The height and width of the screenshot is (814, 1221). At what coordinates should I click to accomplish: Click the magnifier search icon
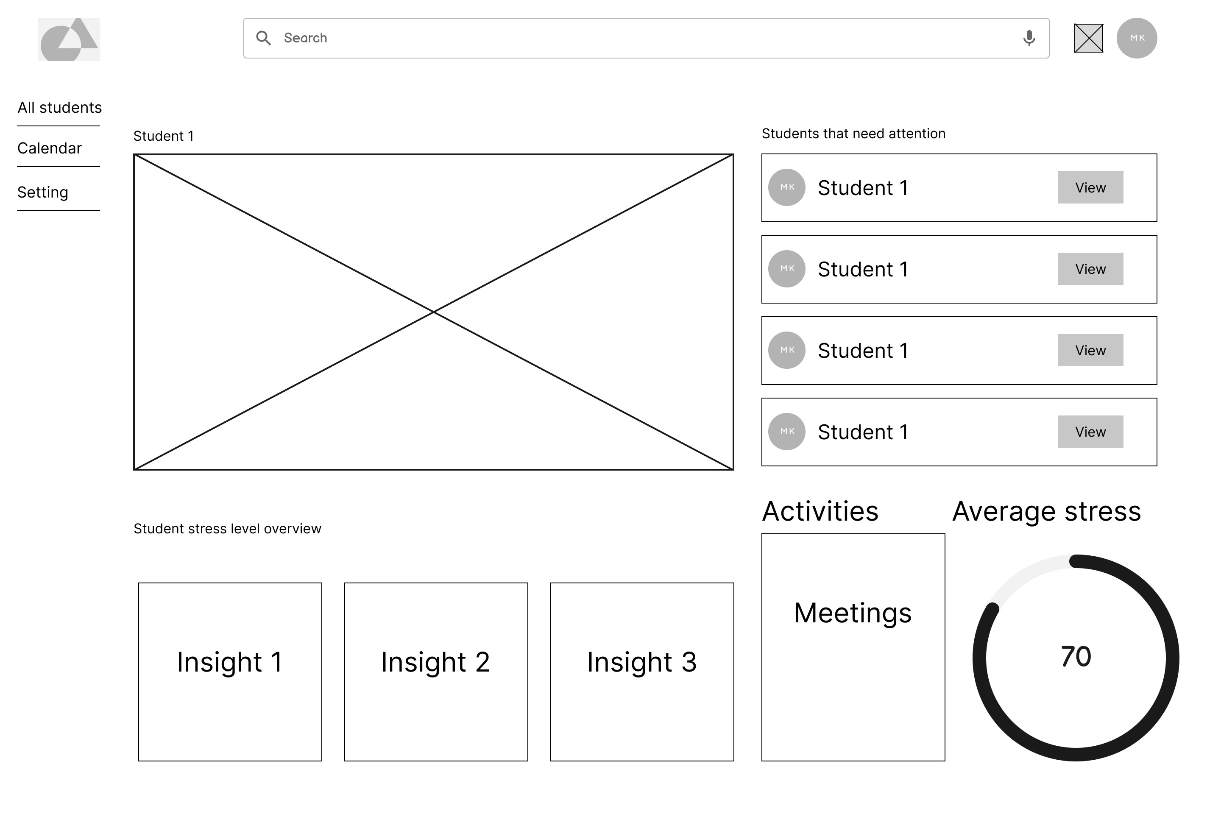point(263,38)
